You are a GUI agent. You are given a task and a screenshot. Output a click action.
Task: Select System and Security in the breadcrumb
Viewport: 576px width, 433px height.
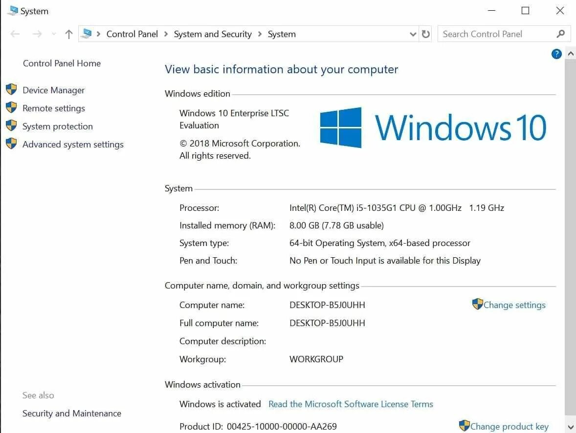tap(213, 34)
